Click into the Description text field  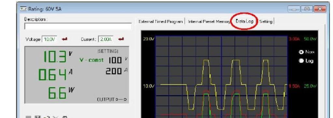pos(78,27)
